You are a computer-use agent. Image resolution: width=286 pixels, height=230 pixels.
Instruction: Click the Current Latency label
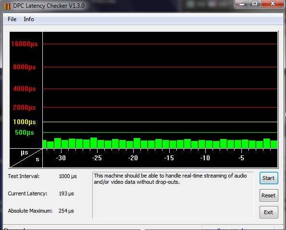pyautogui.click(x=27, y=193)
